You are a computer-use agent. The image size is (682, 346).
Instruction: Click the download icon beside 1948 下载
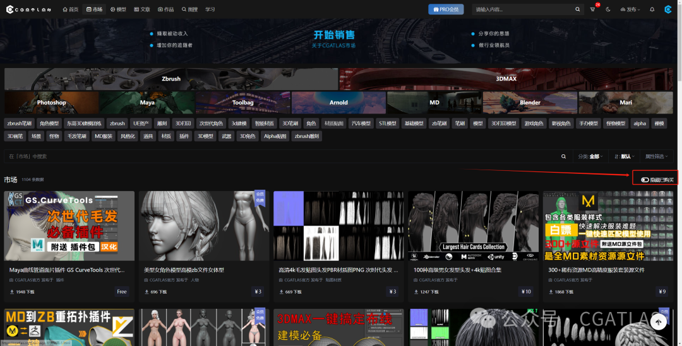pyautogui.click(x=12, y=292)
